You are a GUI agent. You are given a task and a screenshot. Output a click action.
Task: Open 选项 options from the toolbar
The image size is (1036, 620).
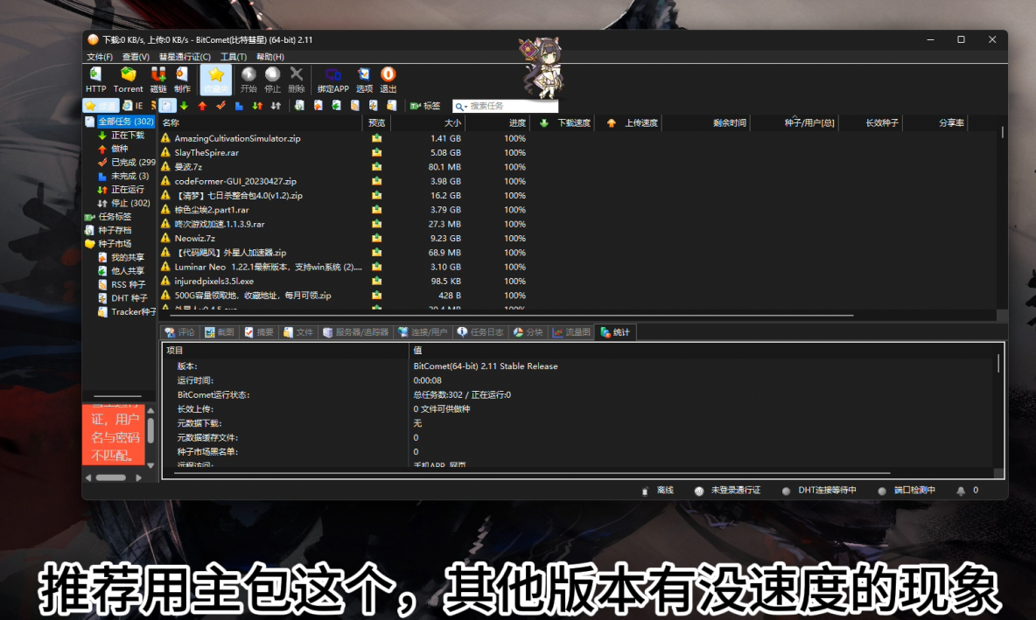point(364,80)
